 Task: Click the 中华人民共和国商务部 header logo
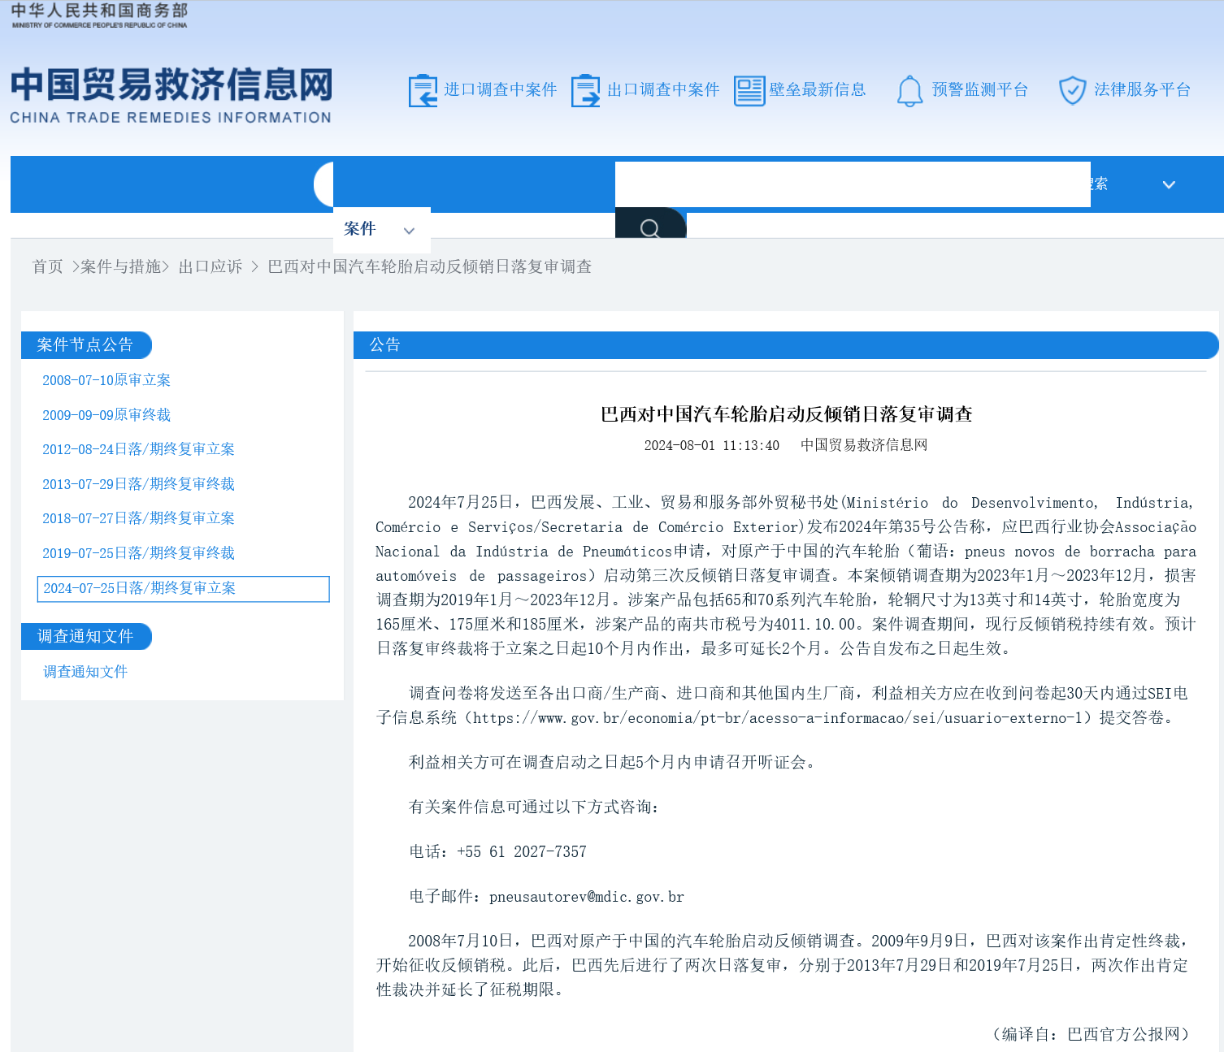pos(99,15)
